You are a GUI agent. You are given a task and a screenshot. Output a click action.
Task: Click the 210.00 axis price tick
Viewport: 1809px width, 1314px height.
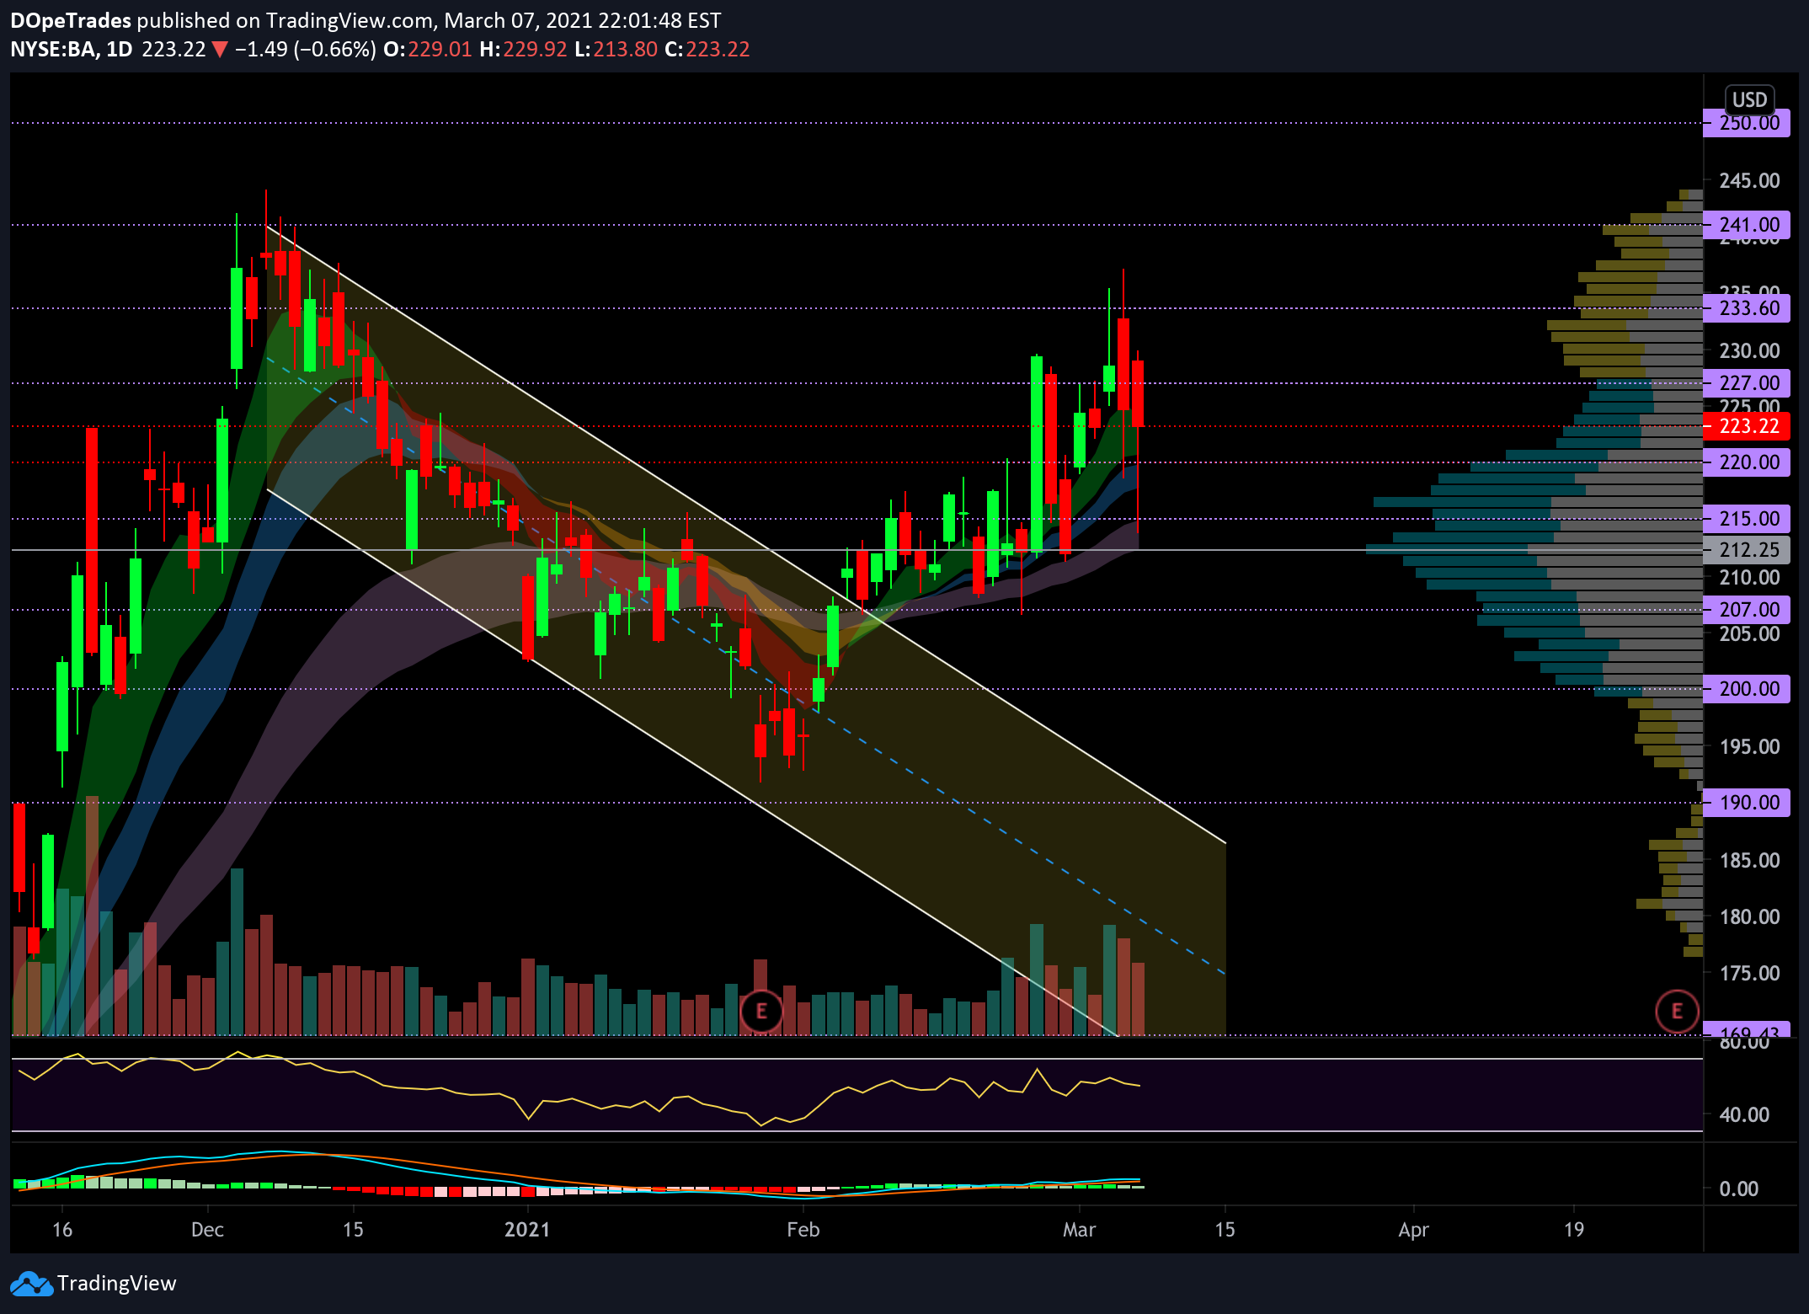tap(1749, 577)
